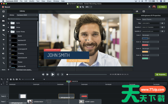The width and height of the screenshot is (168, 104).
Task: Expand the Icons folder in Library
Action: click(x=8, y=23)
